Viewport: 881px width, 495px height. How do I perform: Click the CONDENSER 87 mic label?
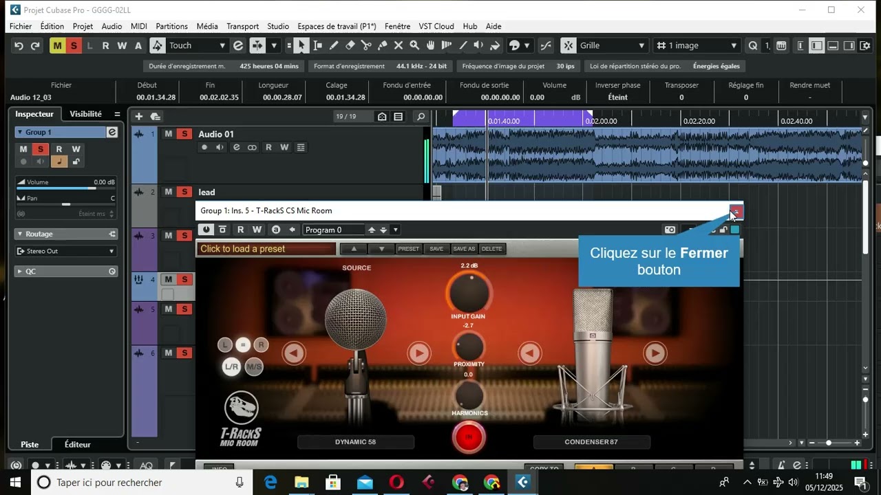pyautogui.click(x=591, y=442)
